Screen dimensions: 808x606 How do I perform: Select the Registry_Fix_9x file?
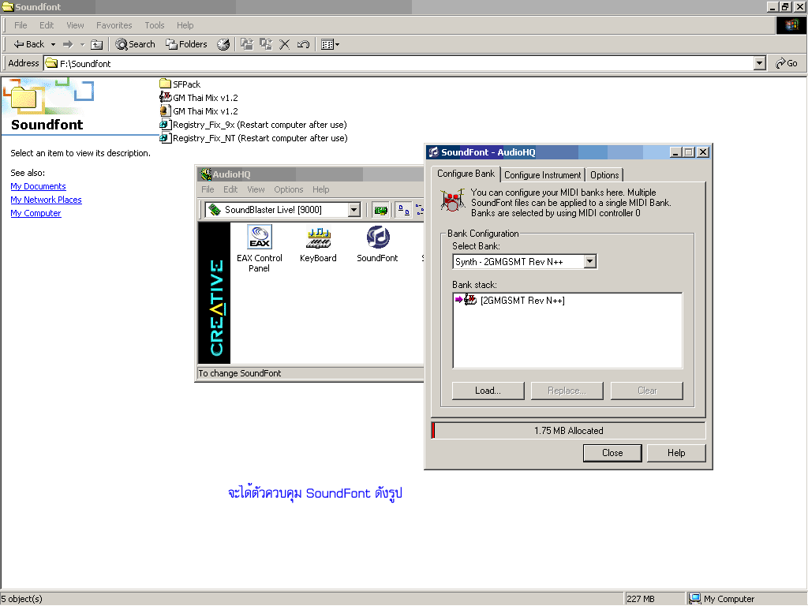[253, 124]
